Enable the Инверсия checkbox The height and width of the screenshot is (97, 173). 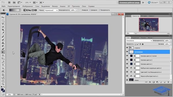click(x=81, y=10)
